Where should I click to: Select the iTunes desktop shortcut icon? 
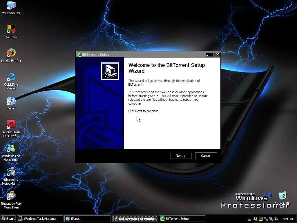11,103
